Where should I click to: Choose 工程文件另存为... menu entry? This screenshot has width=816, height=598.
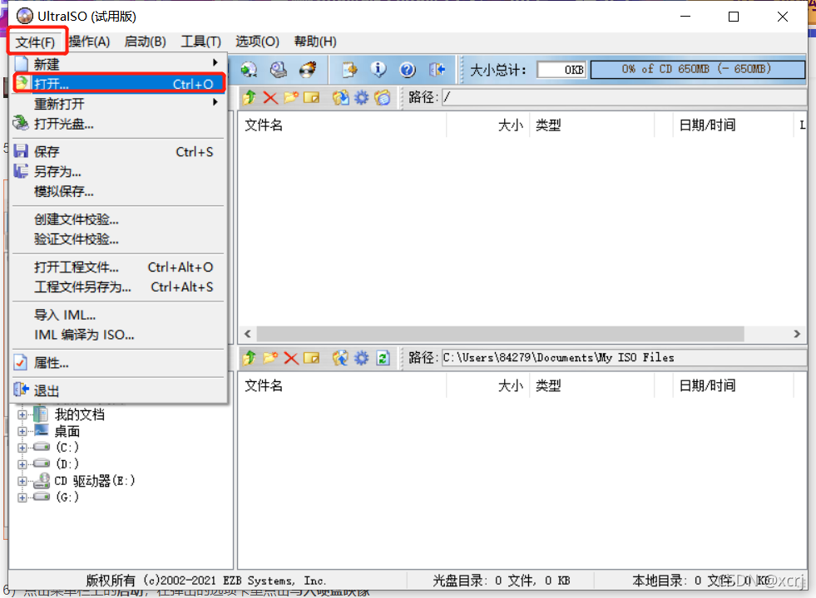point(119,287)
